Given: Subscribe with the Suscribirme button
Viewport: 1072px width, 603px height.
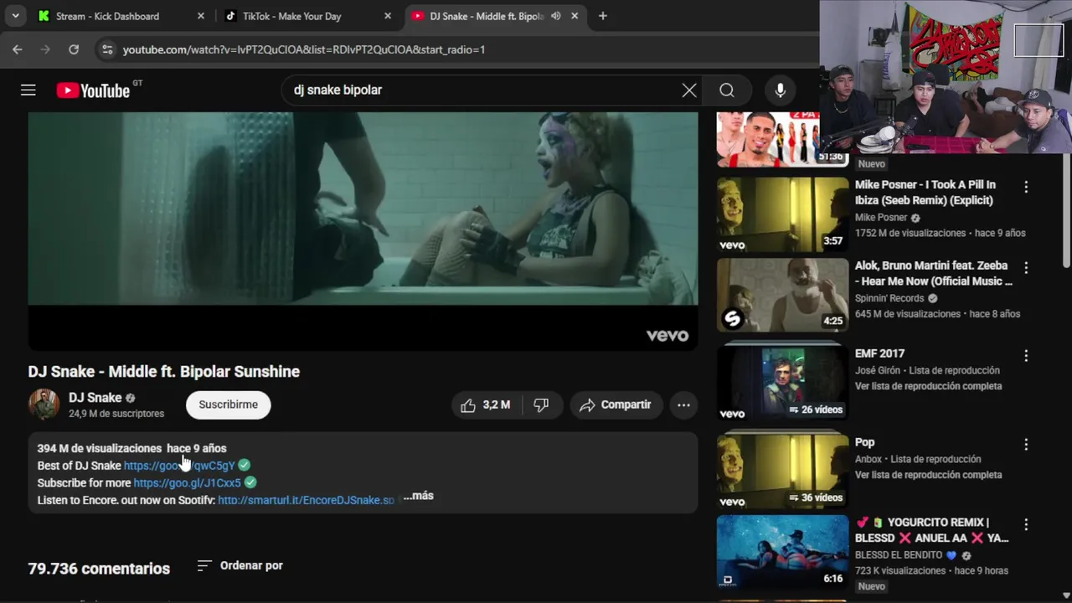Looking at the screenshot, I should [x=229, y=405].
